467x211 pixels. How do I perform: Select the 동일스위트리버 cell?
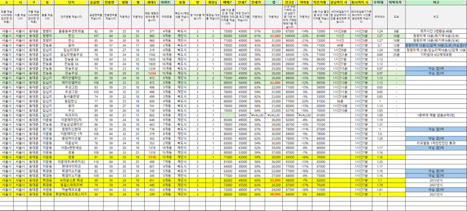coord(72,185)
